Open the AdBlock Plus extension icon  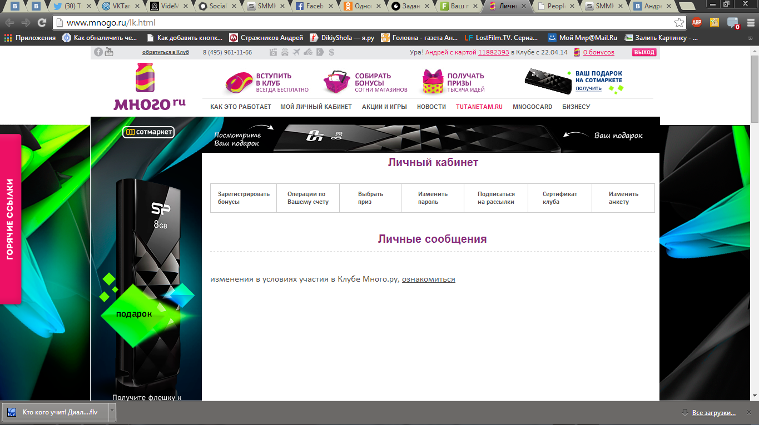697,23
